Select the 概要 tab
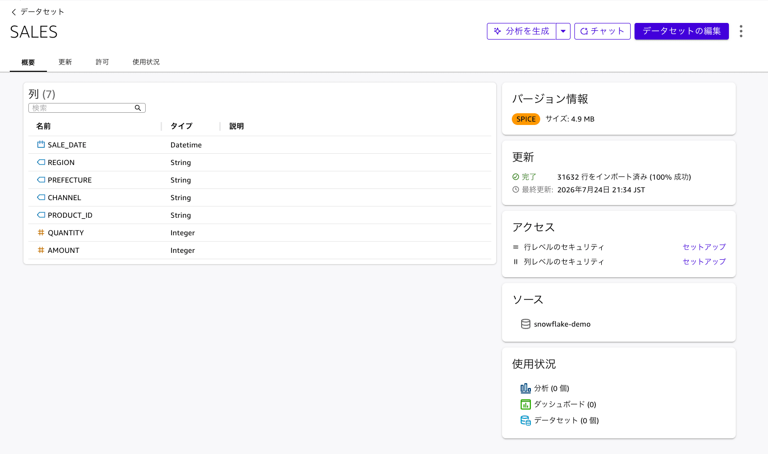768x454 pixels. (x=28, y=62)
